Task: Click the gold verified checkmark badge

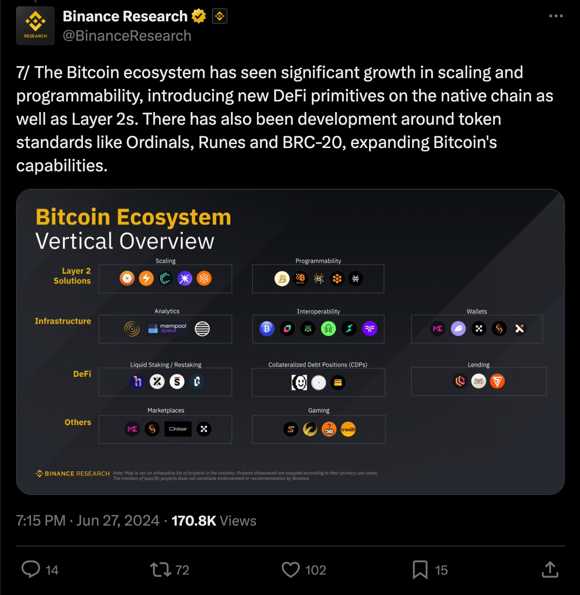Action: pos(199,16)
